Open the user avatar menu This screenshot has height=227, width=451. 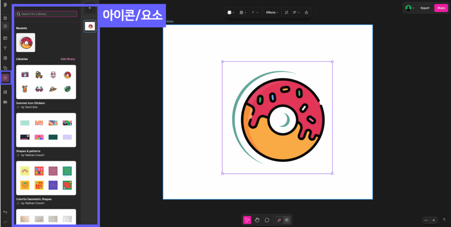point(410,8)
